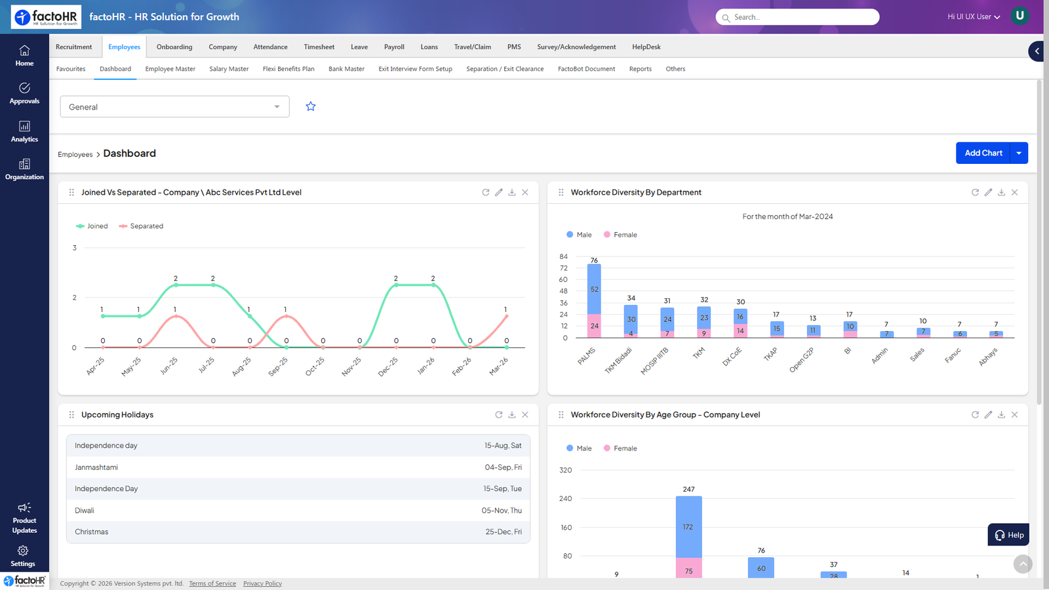Close Workforce Diversity By Age Group chart
Screen dimensions: 1049x590
1014,414
